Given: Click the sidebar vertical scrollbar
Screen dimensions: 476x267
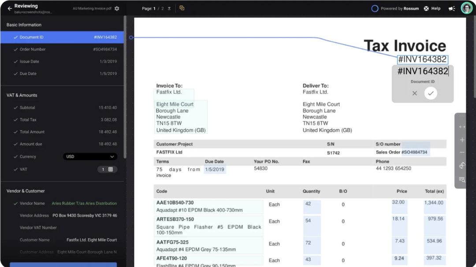Looking at the screenshot, I should click(125, 87).
